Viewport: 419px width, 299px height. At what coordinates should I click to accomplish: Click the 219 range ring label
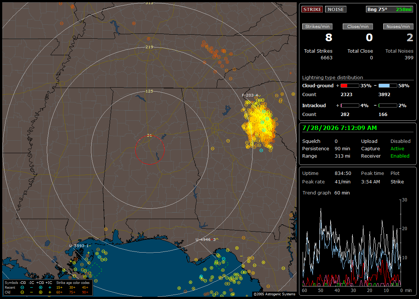click(149, 47)
